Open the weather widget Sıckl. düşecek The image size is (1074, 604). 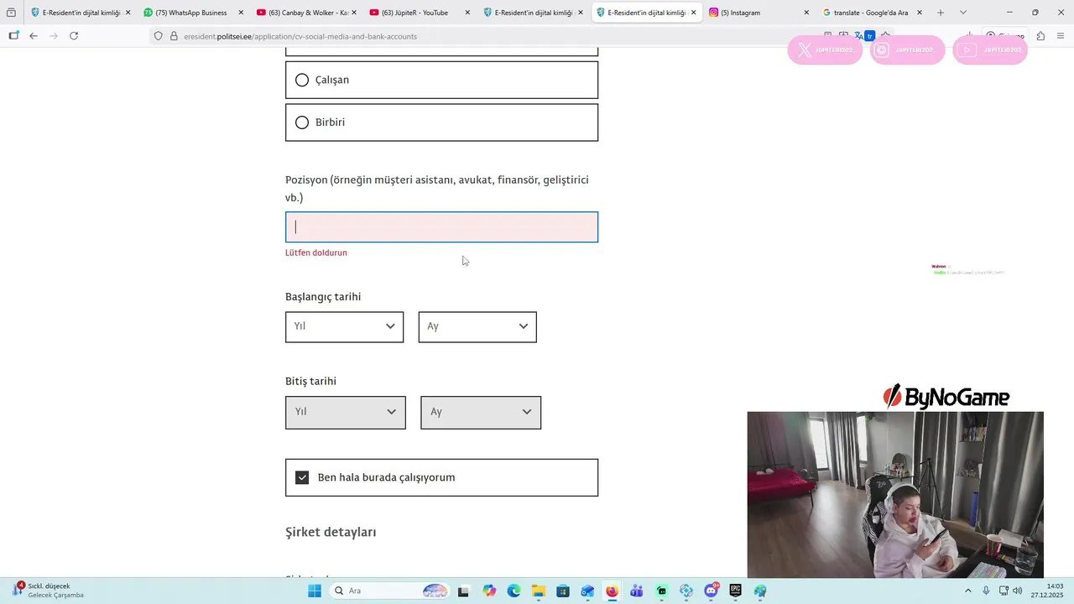[49, 591]
